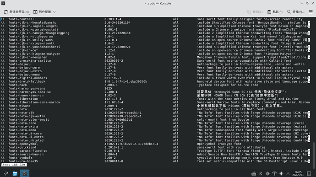Click the fonts-droid-fallback package name
The image size is (316, 177).
click(x=27, y=81)
